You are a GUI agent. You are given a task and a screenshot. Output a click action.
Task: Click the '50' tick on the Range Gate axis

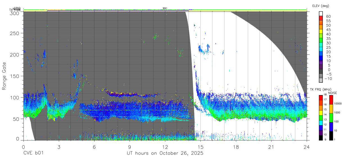tap(16, 119)
